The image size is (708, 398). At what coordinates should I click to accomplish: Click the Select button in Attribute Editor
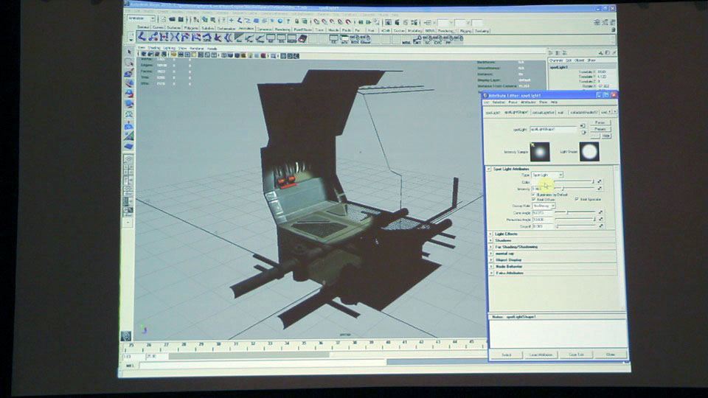506,355
